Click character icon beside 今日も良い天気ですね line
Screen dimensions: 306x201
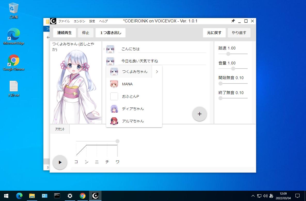[110, 61]
